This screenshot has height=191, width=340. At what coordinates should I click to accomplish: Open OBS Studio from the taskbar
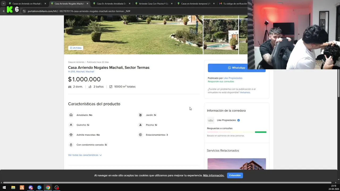[x=57, y=188]
